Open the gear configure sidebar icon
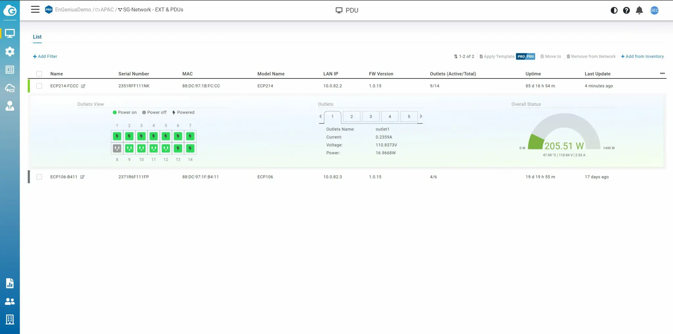 tap(10, 52)
